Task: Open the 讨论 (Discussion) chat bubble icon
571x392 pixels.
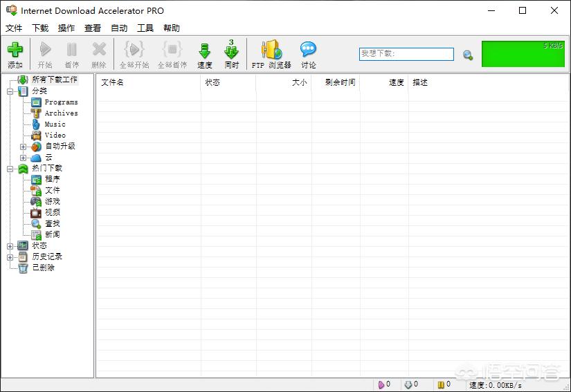Action: (308, 53)
